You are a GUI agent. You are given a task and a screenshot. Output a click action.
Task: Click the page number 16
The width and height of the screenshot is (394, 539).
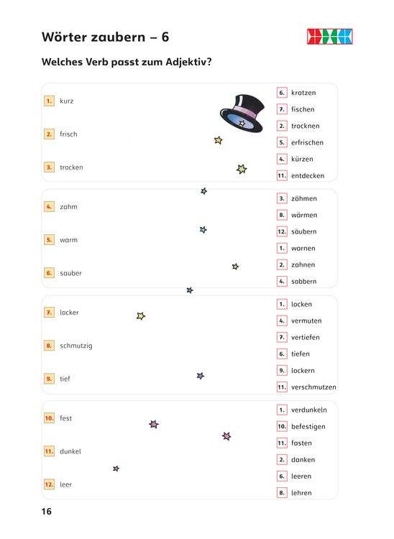[47, 512]
